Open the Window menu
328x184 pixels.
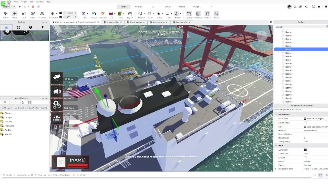coord(40,2)
